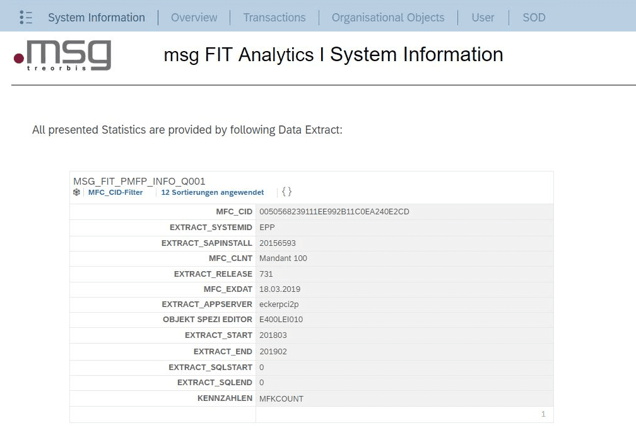Click 12 Sortierungen angewendet link
Viewport: 636px width, 435px height.
[213, 192]
